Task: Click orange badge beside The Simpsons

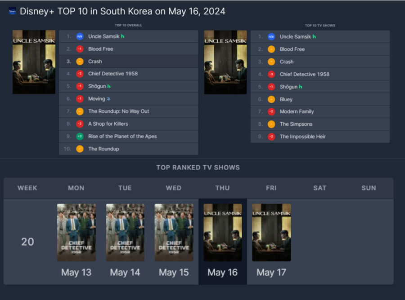Action: coord(271,124)
